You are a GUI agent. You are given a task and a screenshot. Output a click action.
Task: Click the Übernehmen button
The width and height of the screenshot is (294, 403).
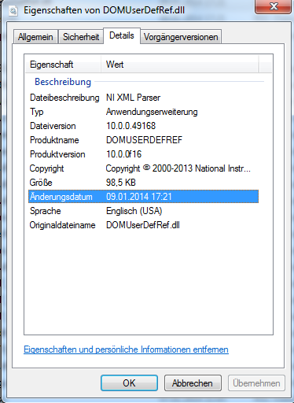coord(256,383)
